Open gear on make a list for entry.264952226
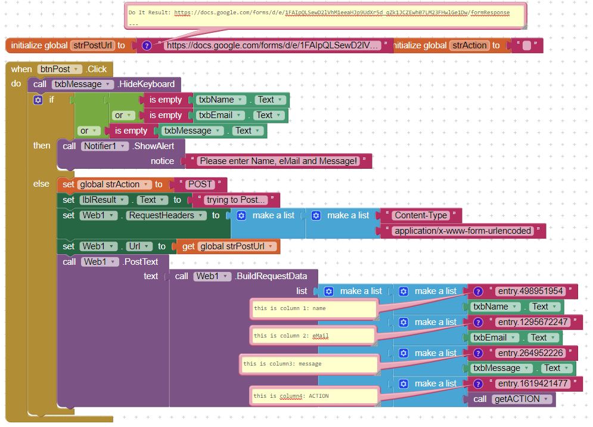The width and height of the screenshot is (593, 427). [x=403, y=353]
